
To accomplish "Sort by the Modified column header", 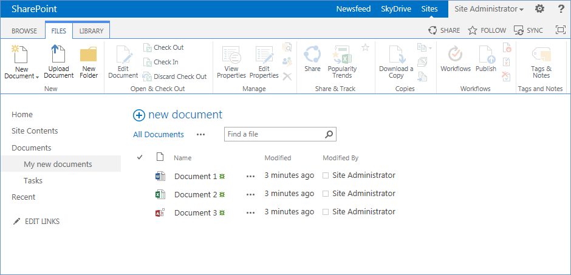I will [278, 158].
